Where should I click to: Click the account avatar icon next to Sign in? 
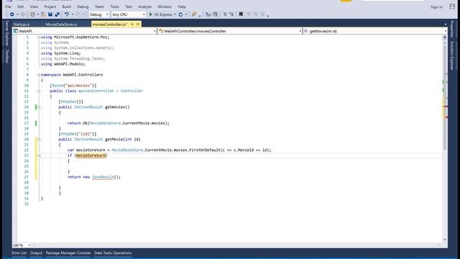click(x=452, y=6)
